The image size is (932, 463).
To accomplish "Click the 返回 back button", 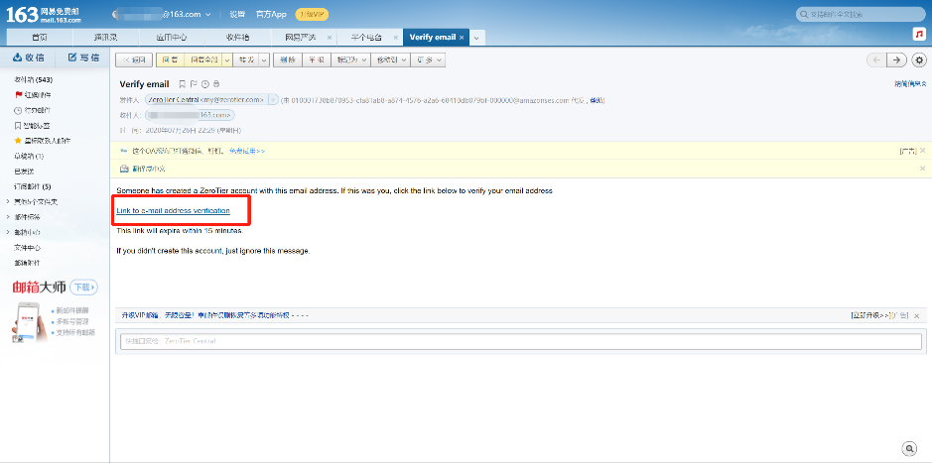I will (134, 59).
